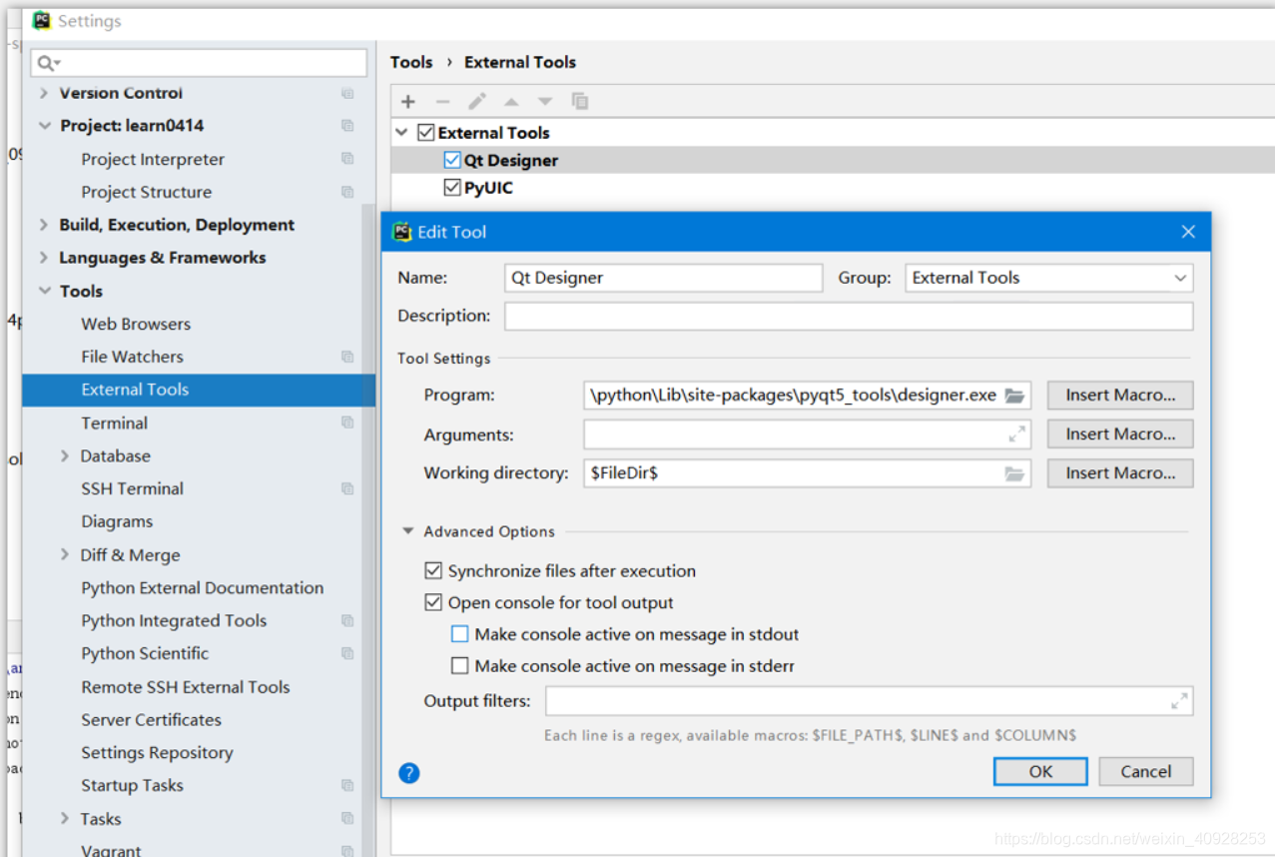The width and height of the screenshot is (1275, 857).
Task: Open help with the question mark icon
Action: [x=408, y=773]
